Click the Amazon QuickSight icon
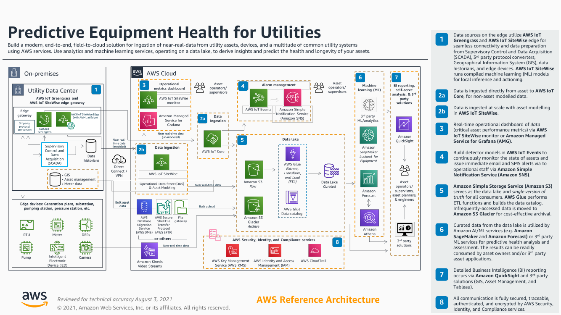The image size is (561, 315). click(405, 125)
